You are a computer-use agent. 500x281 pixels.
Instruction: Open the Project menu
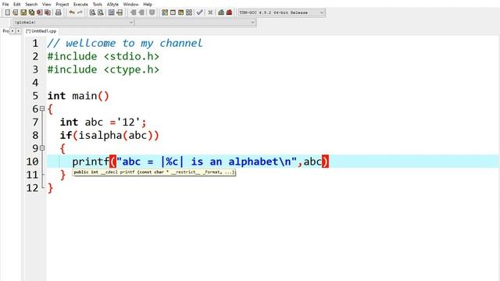pos(62,4)
